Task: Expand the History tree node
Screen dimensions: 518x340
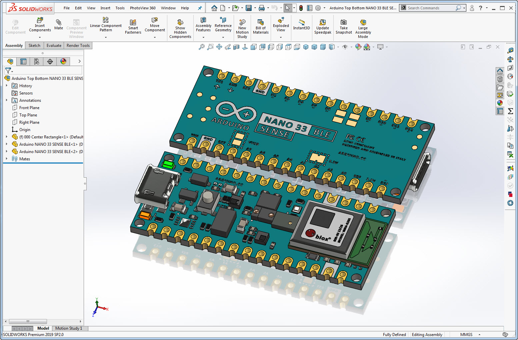Action: 7,85
